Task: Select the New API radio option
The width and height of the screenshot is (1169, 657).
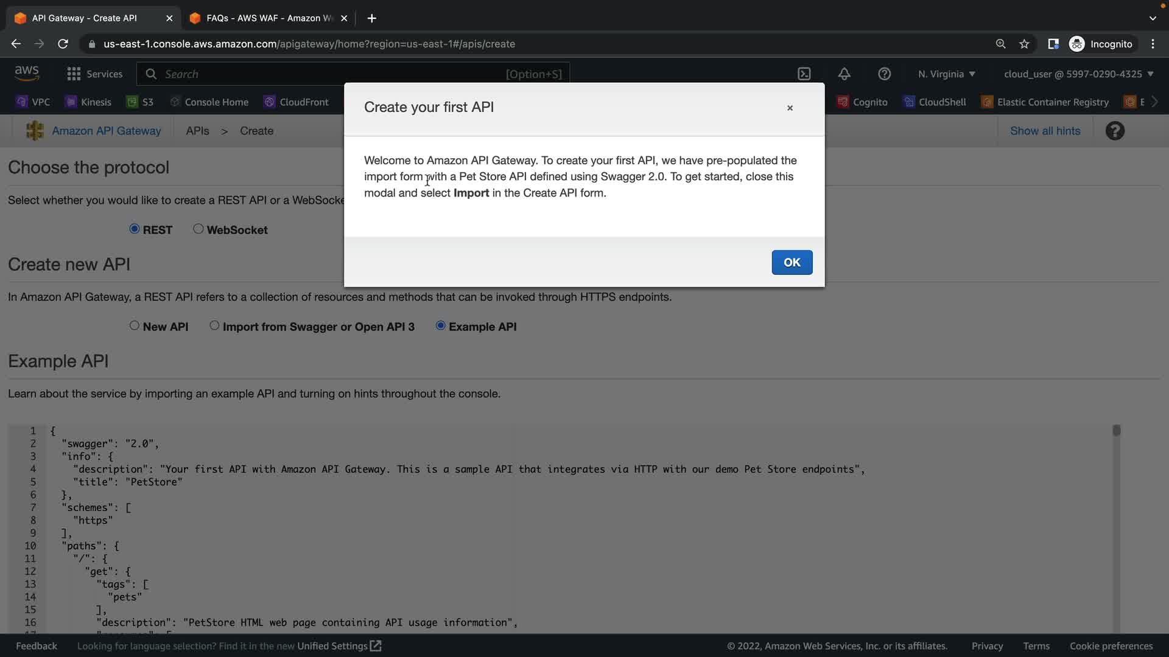Action: coord(135,325)
